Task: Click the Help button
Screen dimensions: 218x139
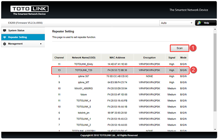Action: tap(206, 23)
